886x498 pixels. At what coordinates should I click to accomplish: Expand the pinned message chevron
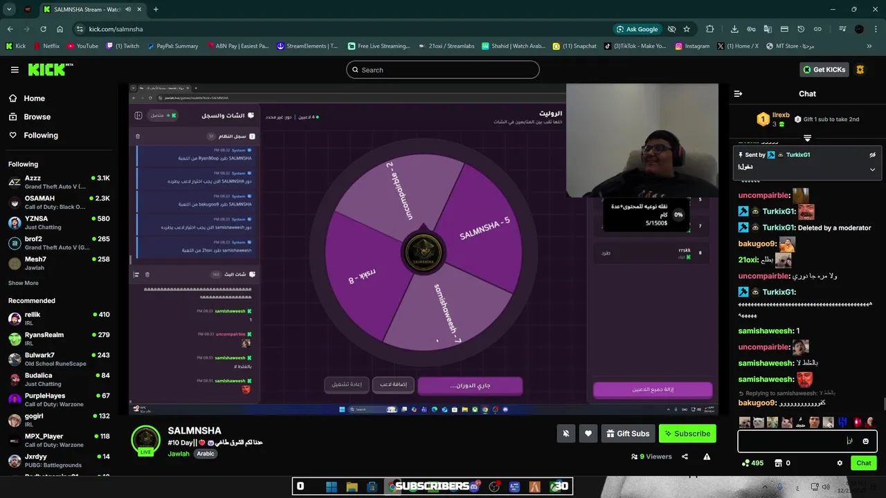coord(872,169)
